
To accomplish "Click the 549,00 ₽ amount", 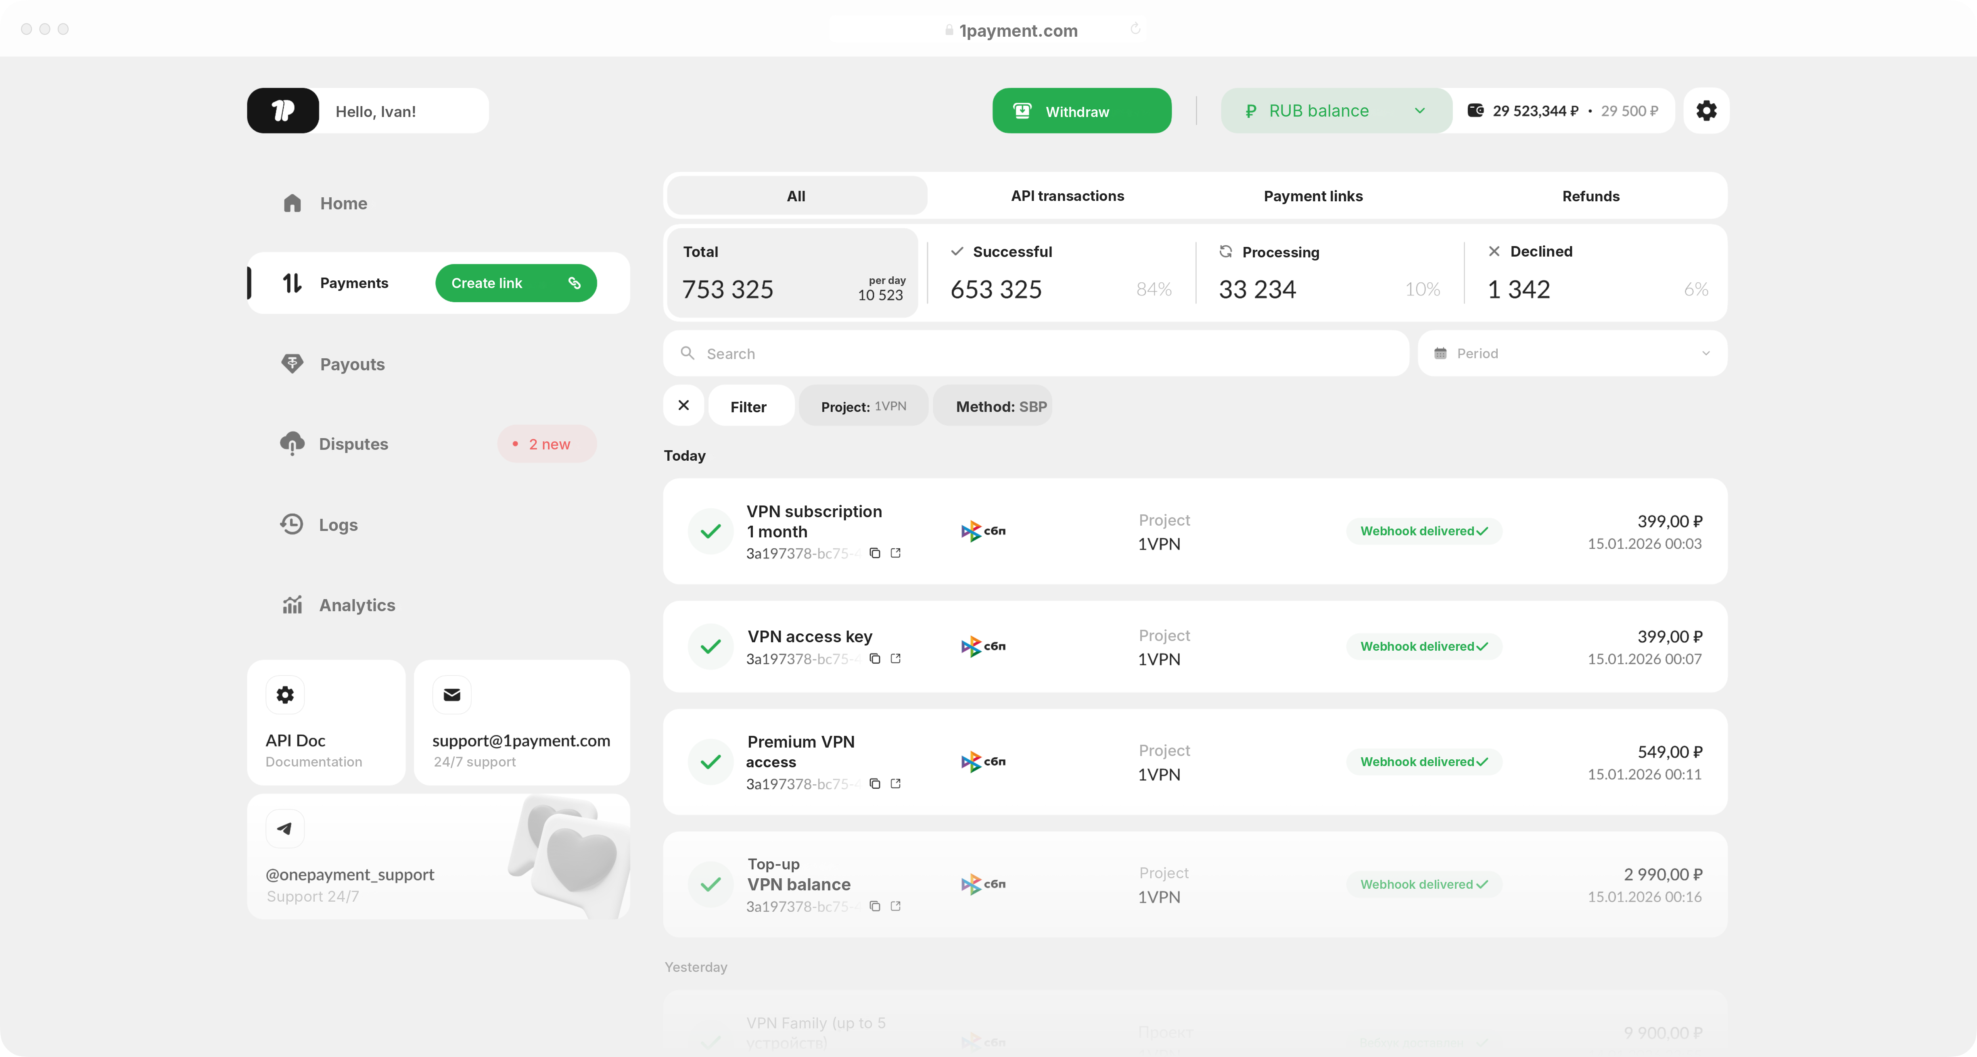I will point(1669,752).
